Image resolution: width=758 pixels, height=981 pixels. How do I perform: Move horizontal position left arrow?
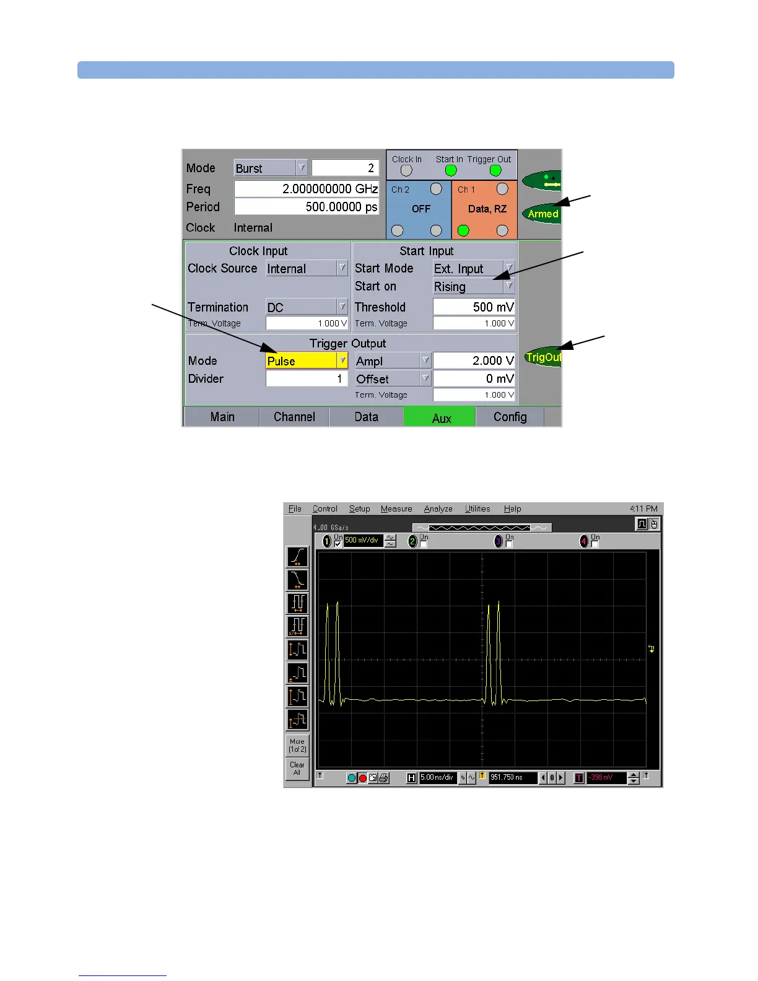(x=543, y=778)
